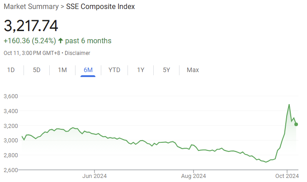Click the breadcrumb arrow separator
307x182 pixels.
tap(62, 7)
